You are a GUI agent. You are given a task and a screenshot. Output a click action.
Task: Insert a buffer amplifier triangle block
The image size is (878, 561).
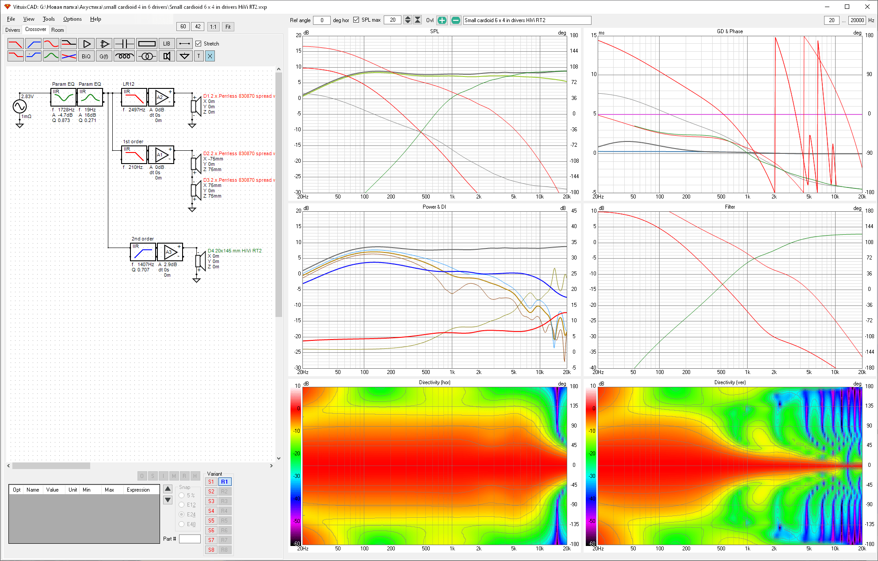(x=86, y=44)
